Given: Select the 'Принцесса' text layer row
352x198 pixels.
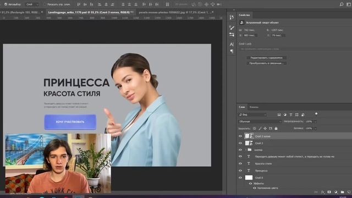Looking at the screenshot, I should pyautogui.click(x=295, y=170).
